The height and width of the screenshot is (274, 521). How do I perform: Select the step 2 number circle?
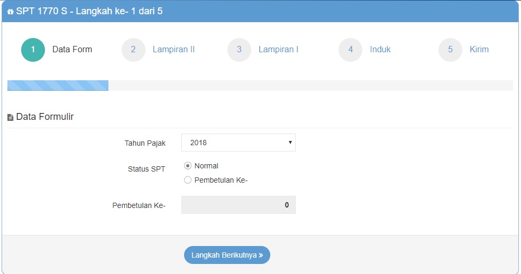point(133,50)
